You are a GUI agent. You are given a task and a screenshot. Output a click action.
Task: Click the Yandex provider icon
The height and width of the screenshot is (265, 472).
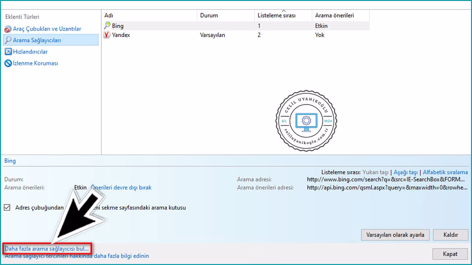point(108,35)
